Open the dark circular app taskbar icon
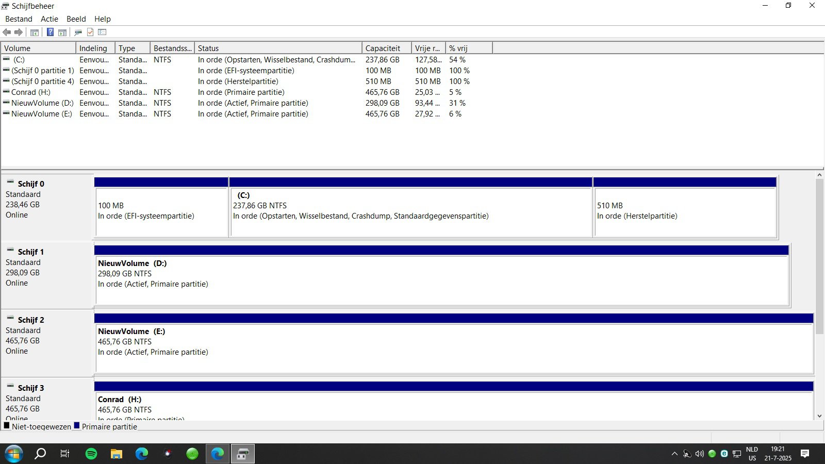The width and height of the screenshot is (825, 464). click(x=167, y=454)
